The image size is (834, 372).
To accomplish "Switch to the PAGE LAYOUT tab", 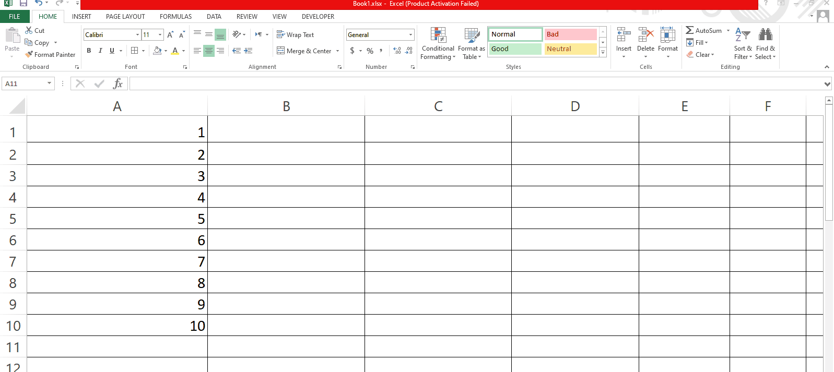I will (125, 17).
